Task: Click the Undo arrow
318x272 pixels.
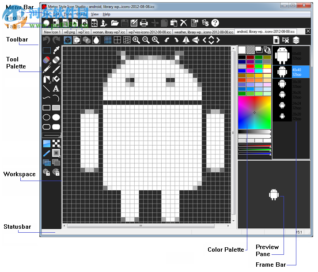Action: (x=47, y=40)
